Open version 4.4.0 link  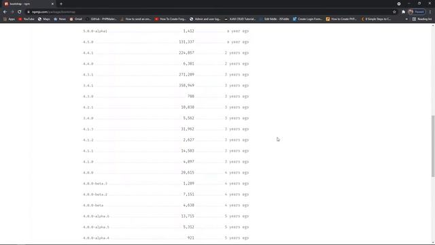coord(88,64)
